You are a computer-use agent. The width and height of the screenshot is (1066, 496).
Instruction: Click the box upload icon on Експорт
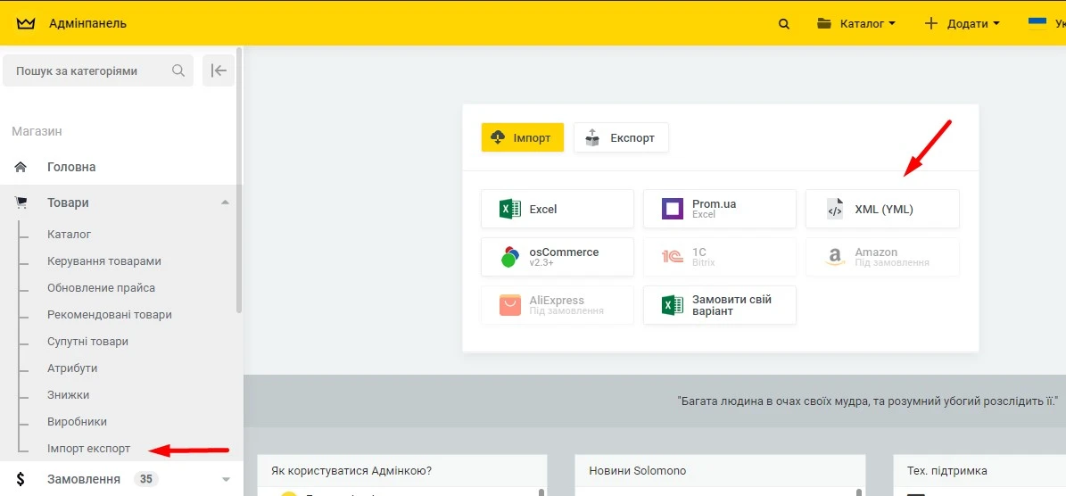click(x=592, y=137)
